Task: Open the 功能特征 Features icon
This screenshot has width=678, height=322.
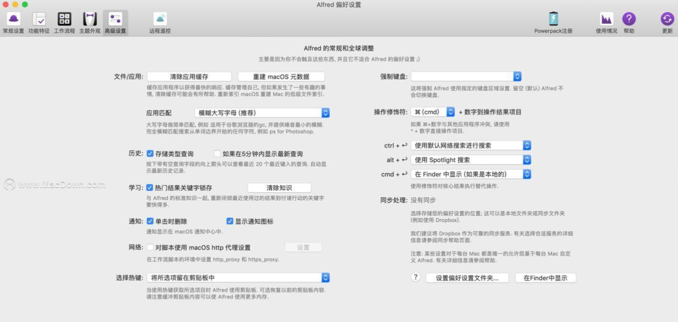Action: pyautogui.click(x=39, y=19)
